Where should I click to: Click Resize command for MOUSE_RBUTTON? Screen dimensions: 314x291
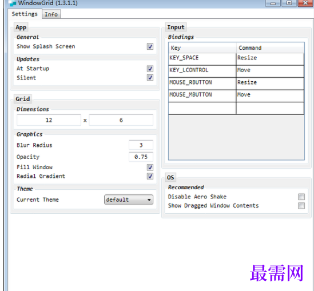coord(270,83)
